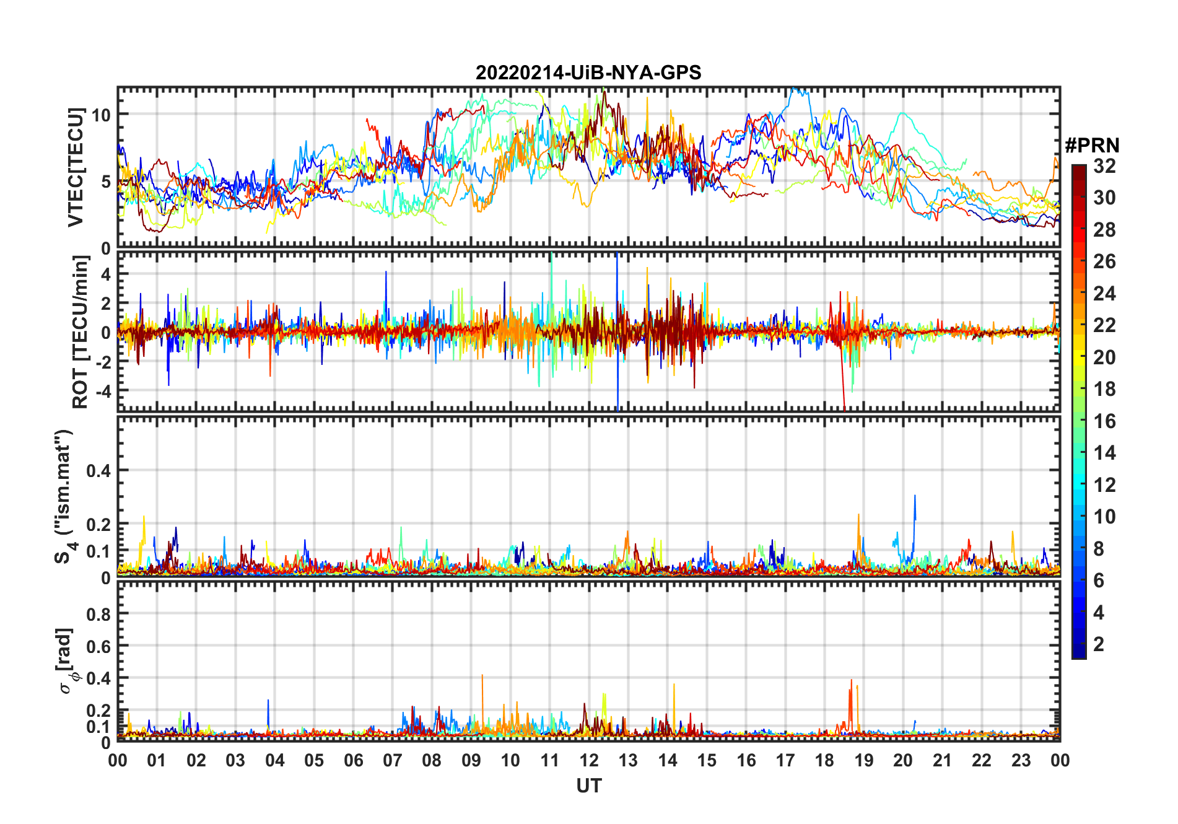Click the sigma-phi [rad] y-axis label
The image size is (1178, 824).
point(67,661)
